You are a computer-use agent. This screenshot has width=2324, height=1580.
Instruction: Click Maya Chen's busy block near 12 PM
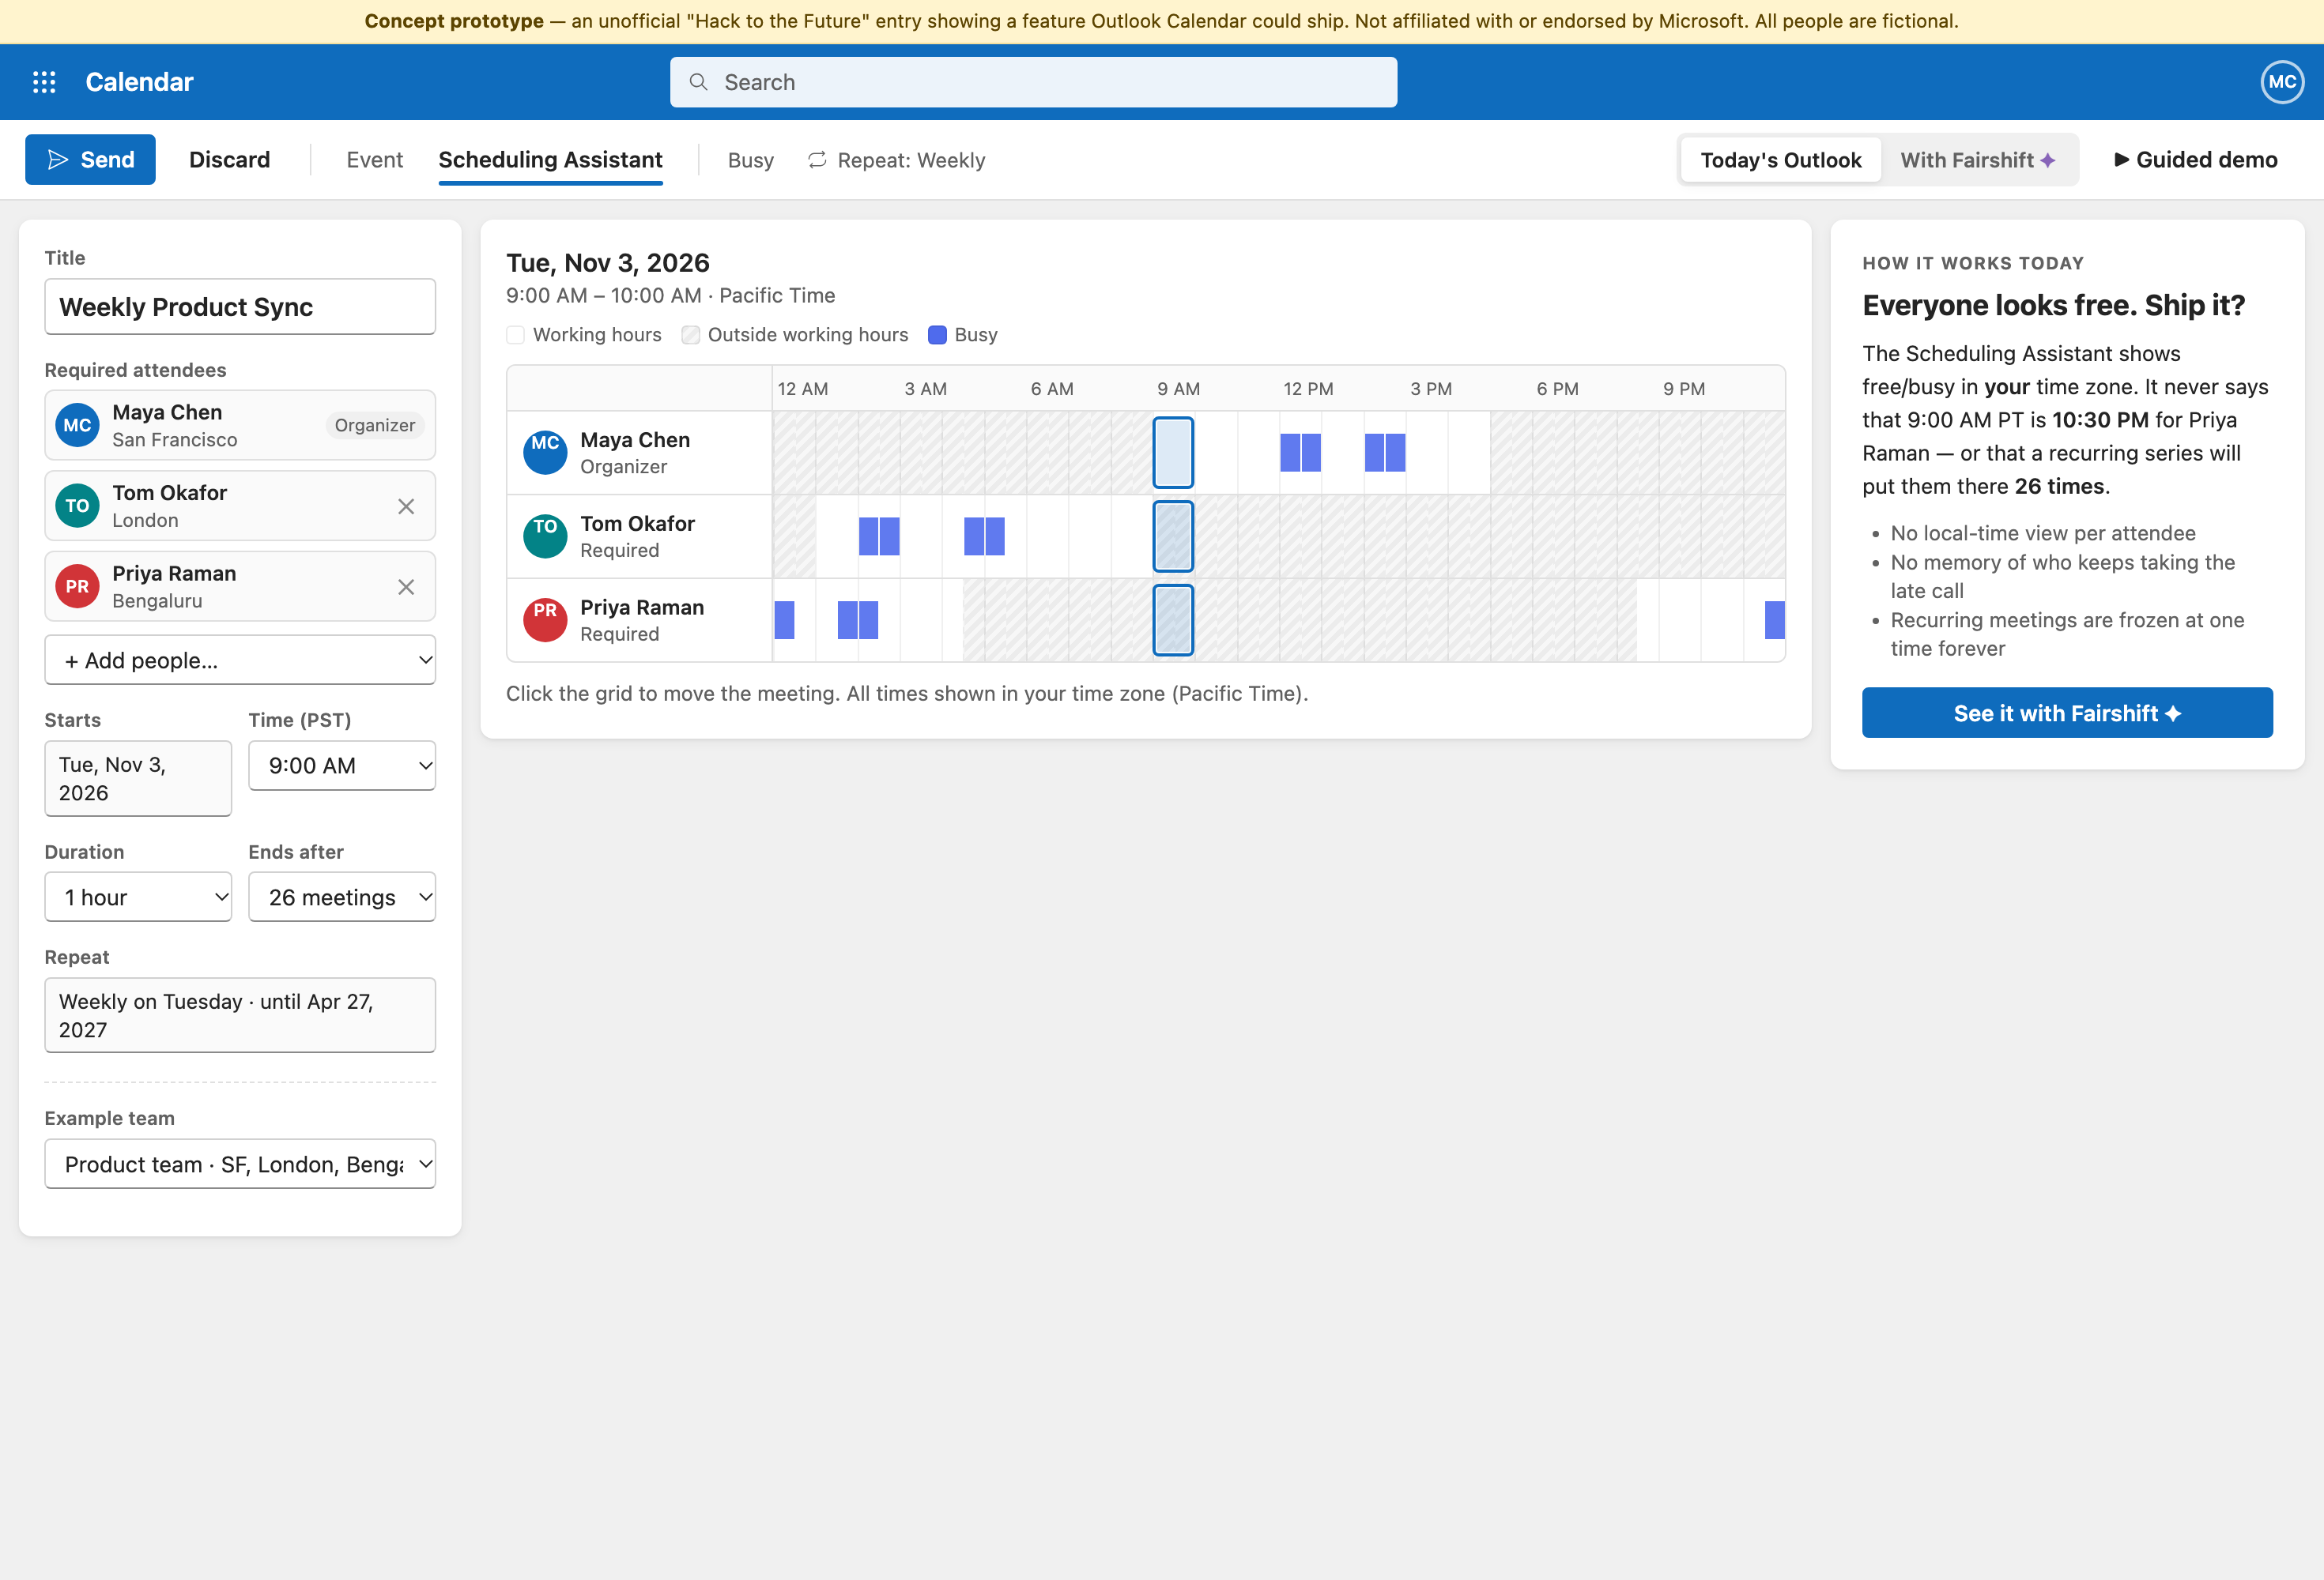[x=1300, y=453]
